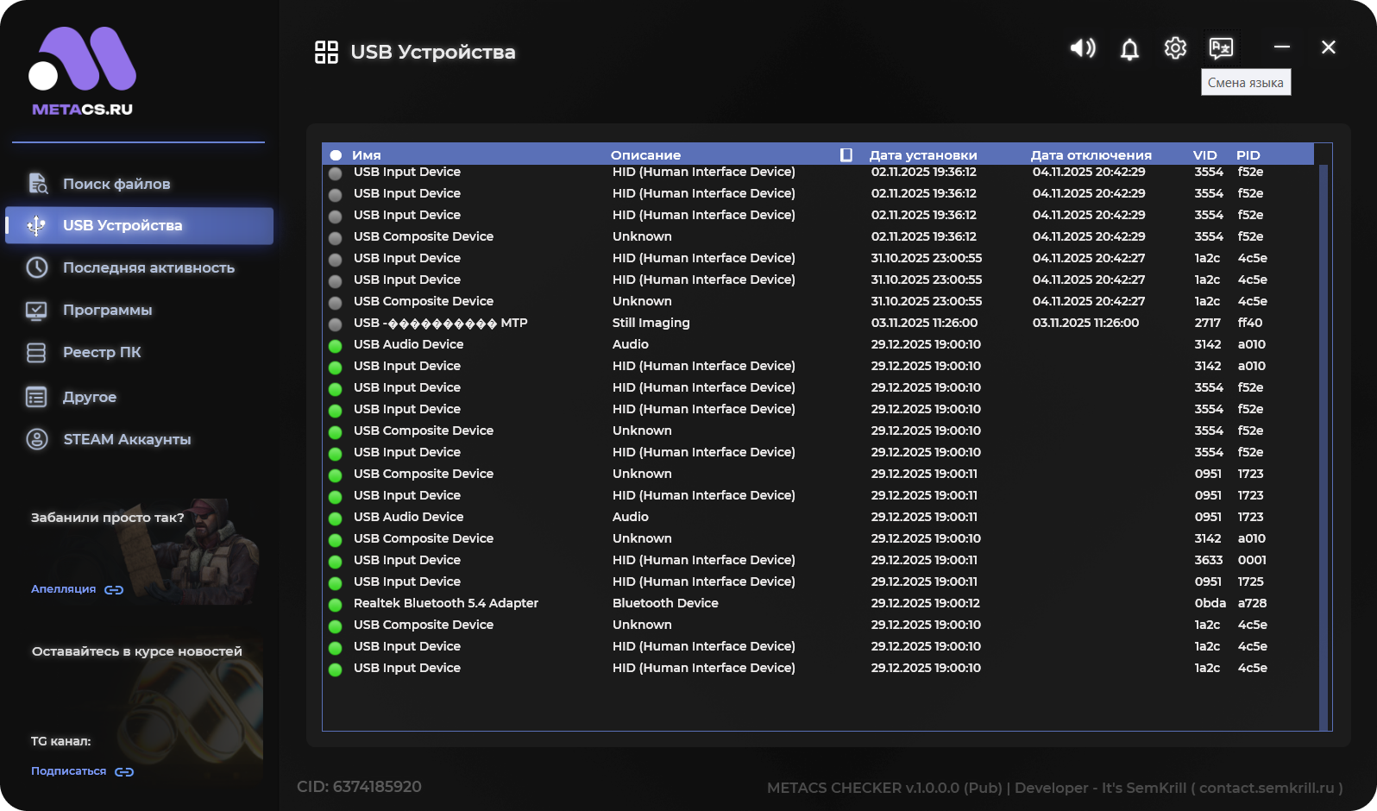Click the Appeal chain-link icon
Screen dimensions: 1377x811
click(x=114, y=590)
